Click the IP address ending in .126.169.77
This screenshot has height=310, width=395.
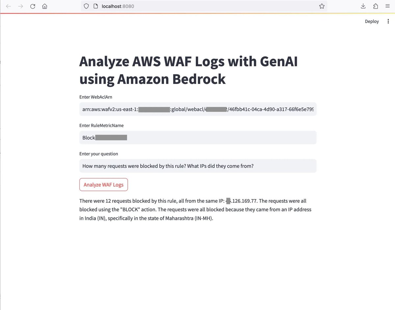coord(242,201)
